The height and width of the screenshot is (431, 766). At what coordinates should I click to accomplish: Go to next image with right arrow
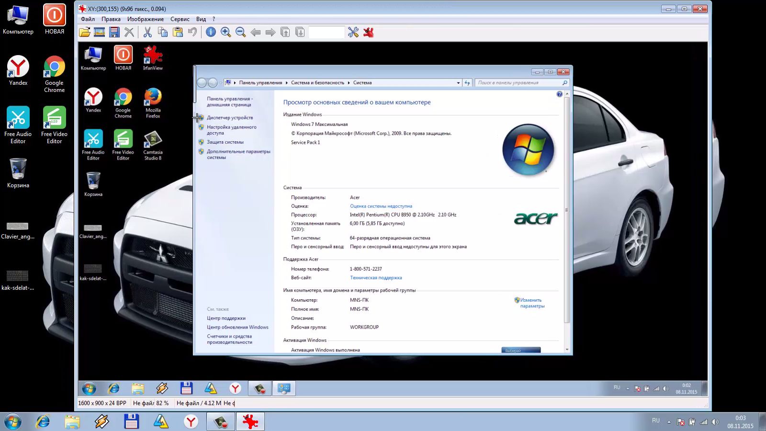point(270,32)
